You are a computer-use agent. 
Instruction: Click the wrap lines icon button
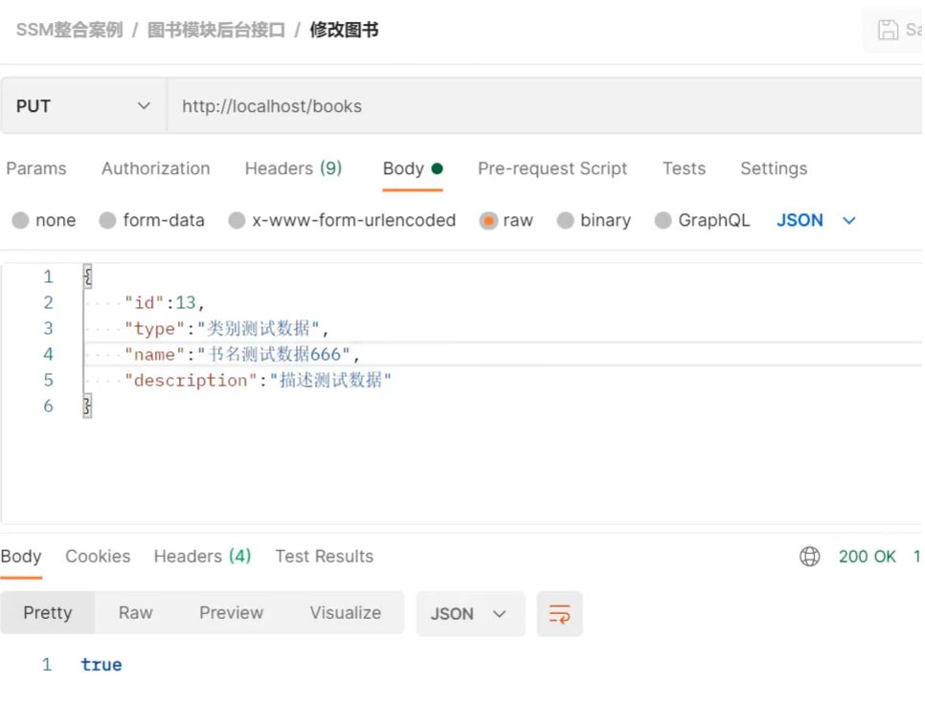[x=559, y=614]
